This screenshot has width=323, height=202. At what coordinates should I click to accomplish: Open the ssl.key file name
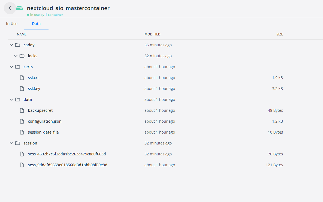34,89
